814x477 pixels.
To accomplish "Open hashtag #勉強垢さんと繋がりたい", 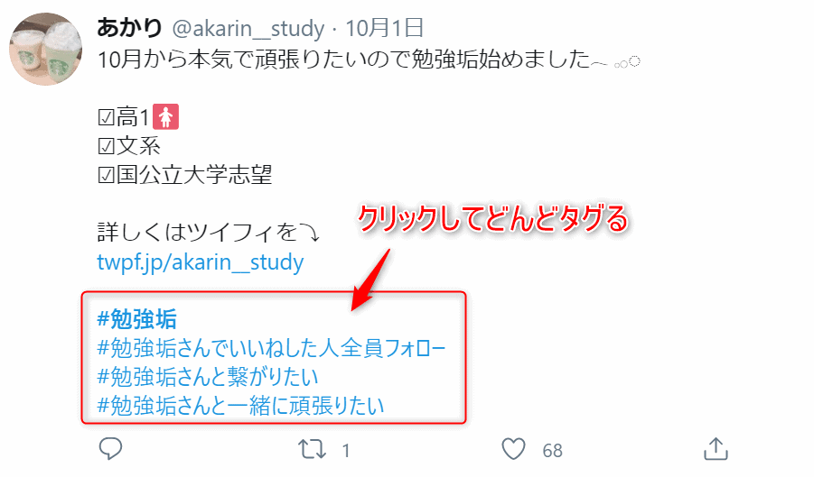I will (208, 377).
